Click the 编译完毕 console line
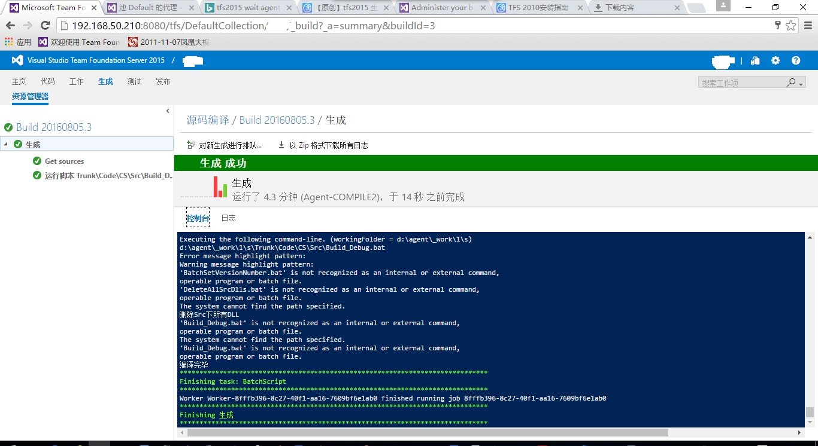 pyautogui.click(x=194, y=365)
